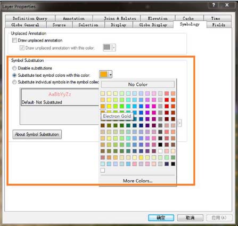Switch to the Fields tab

coord(219,25)
